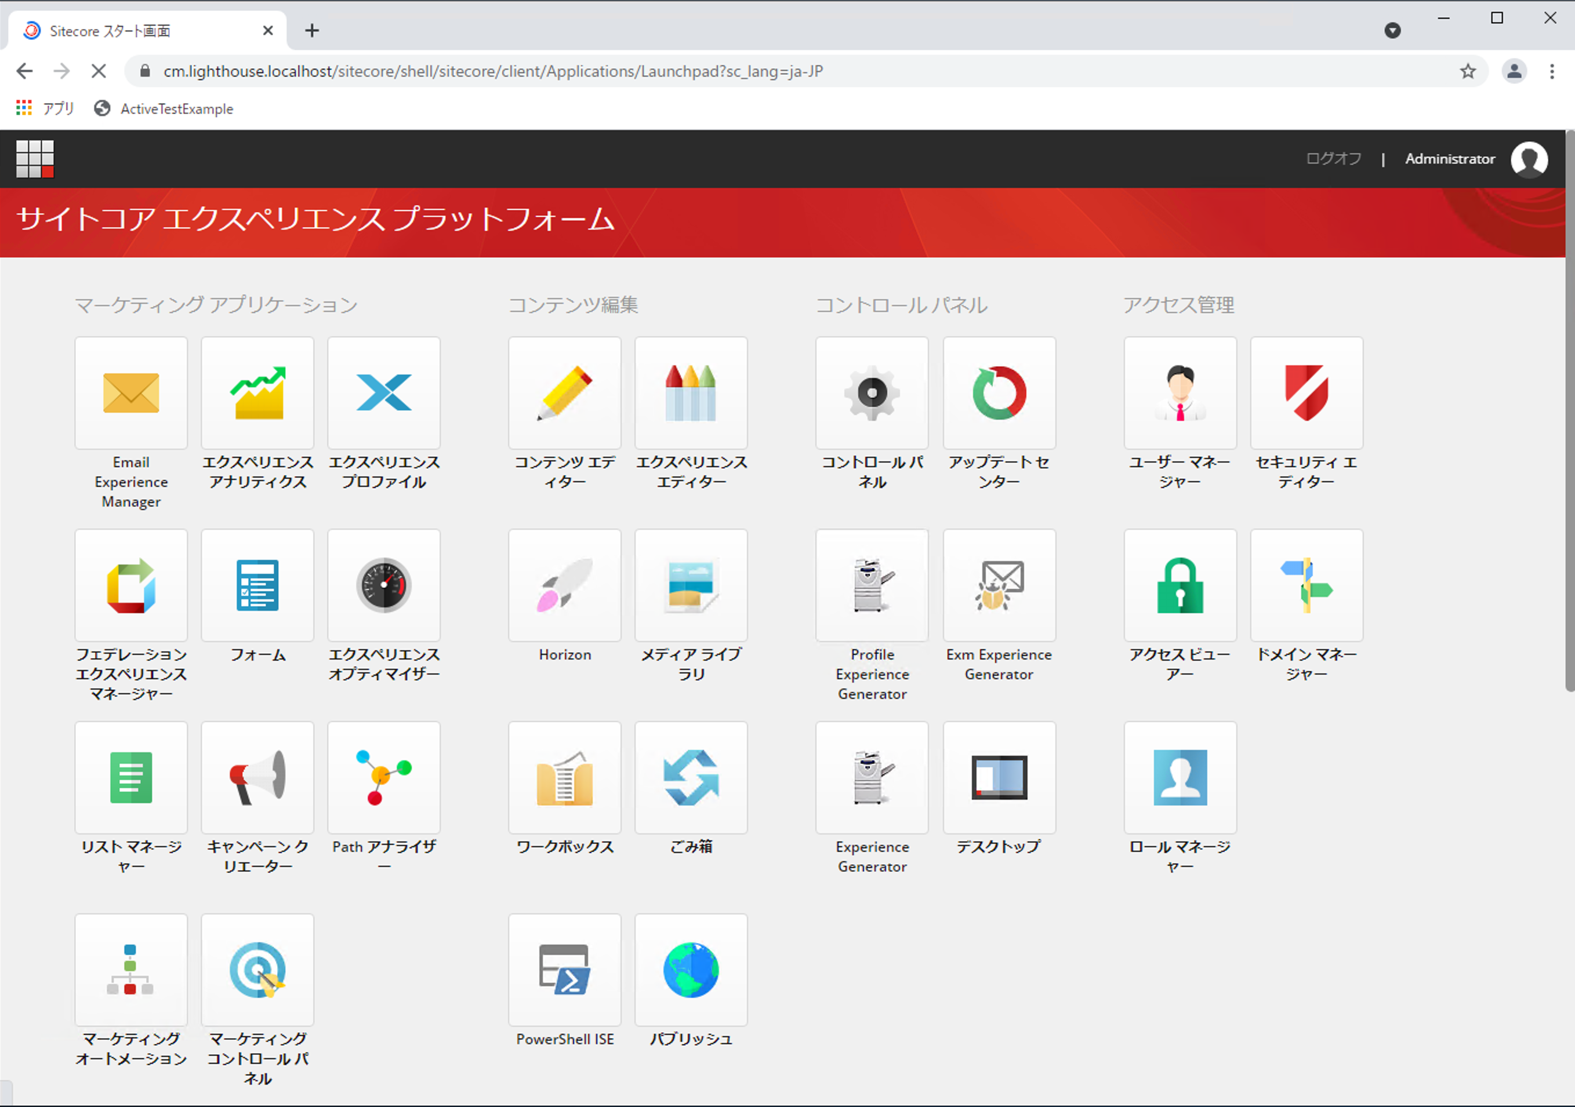Click the tab search dropdown arrow
Image resolution: width=1575 pixels, height=1107 pixels.
pyautogui.click(x=1392, y=30)
